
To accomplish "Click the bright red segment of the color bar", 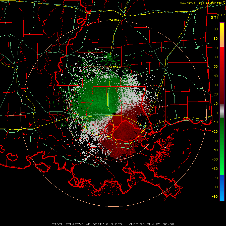I will point(222,75).
